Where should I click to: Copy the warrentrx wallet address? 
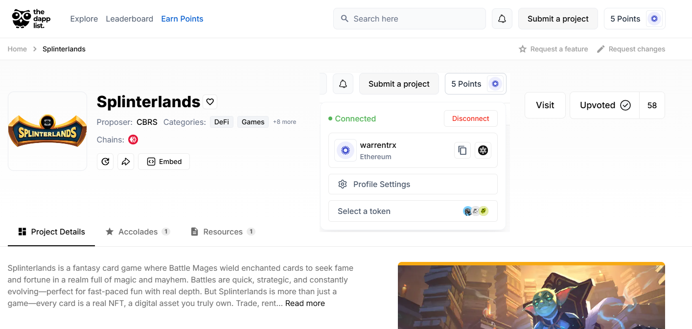[x=462, y=150]
